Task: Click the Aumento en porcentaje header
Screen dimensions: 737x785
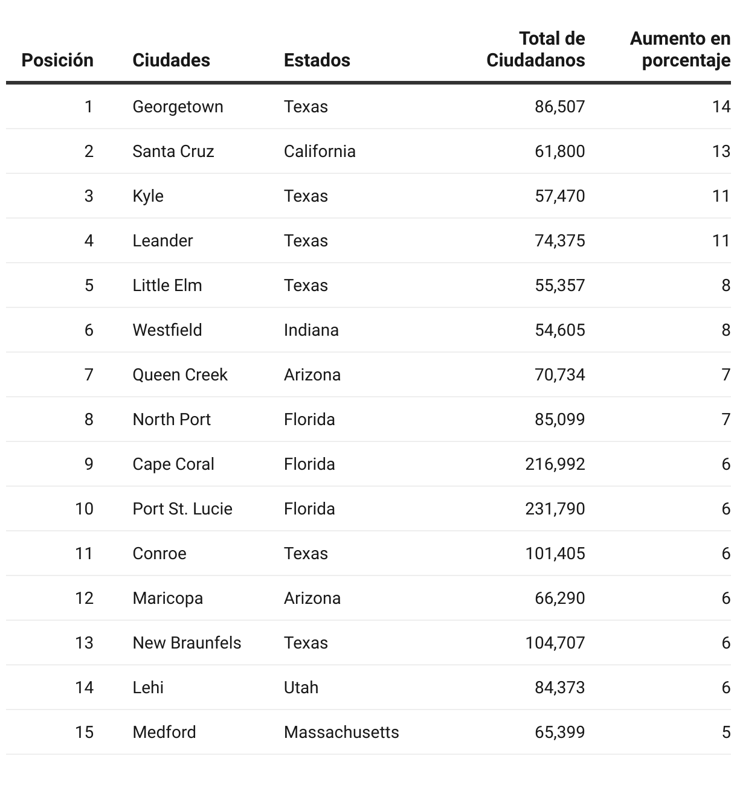Action: [x=680, y=50]
